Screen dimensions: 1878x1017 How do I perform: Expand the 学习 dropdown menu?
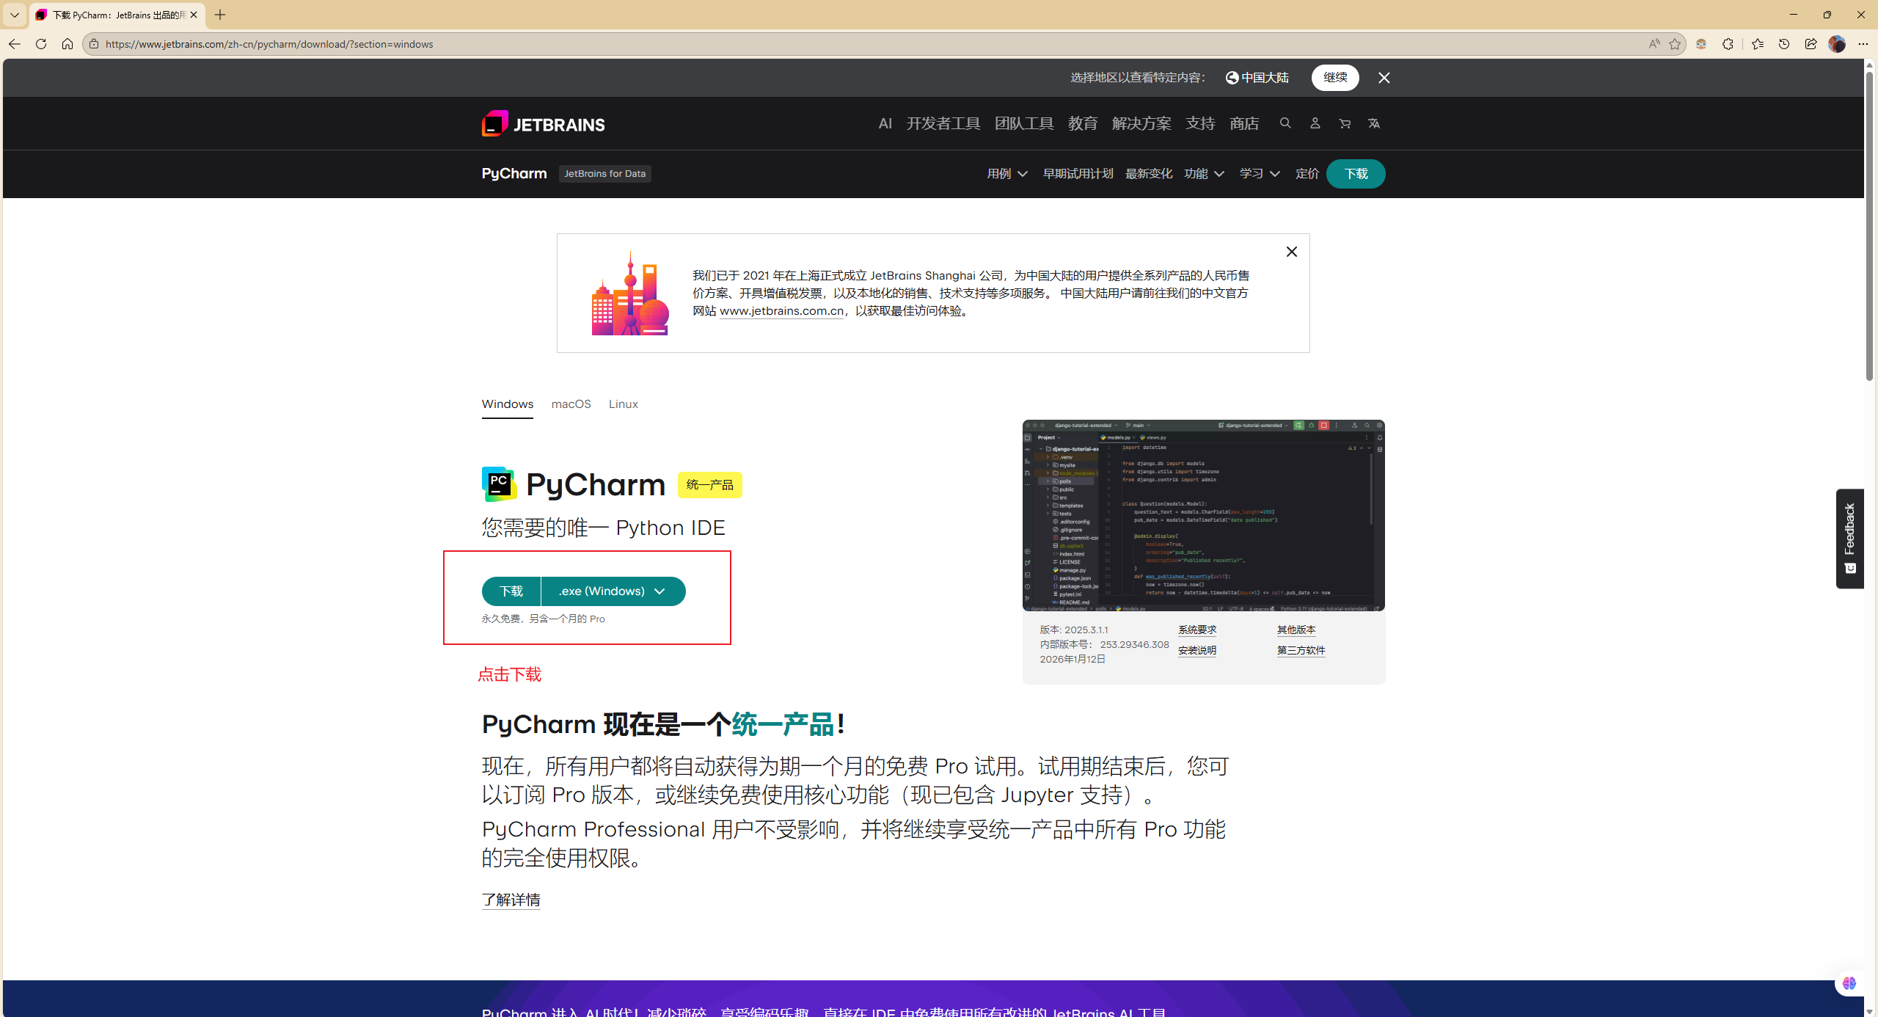(1260, 174)
